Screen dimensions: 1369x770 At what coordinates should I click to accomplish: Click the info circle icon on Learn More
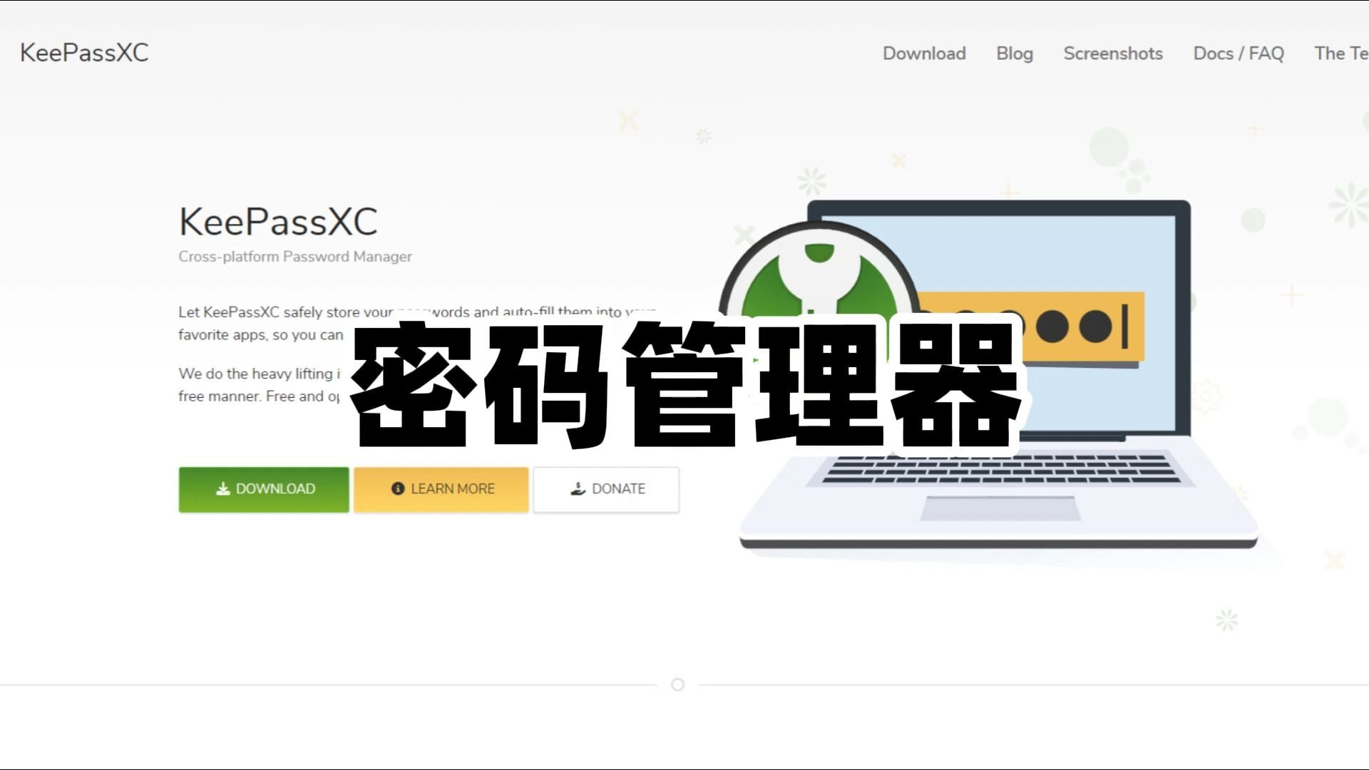pos(396,488)
